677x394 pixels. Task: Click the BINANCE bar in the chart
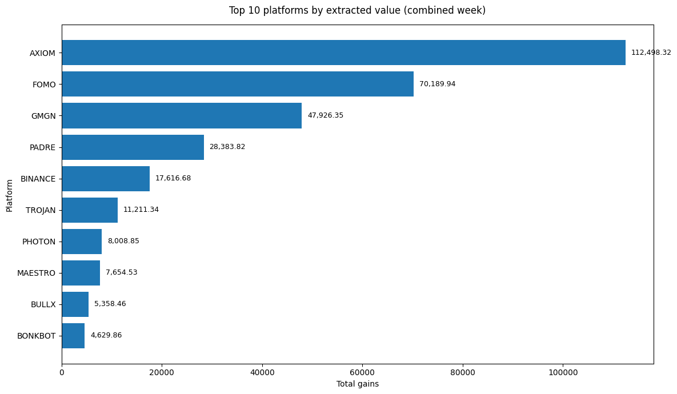coord(106,179)
